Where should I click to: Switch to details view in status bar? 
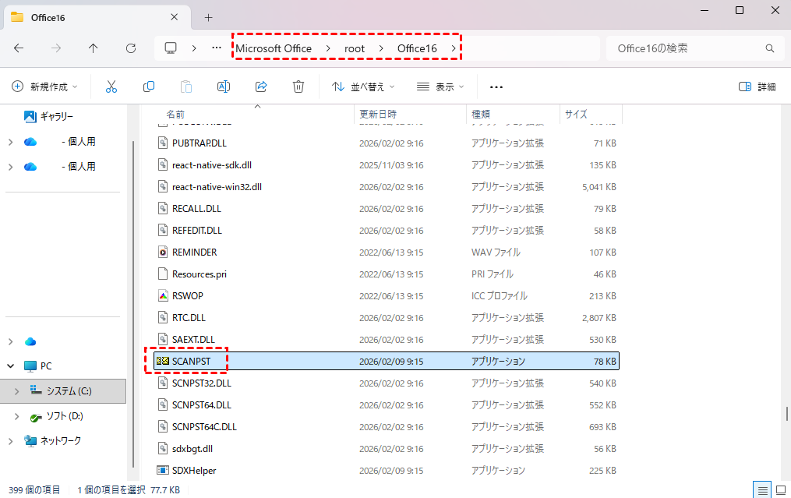(x=761, y=490)
